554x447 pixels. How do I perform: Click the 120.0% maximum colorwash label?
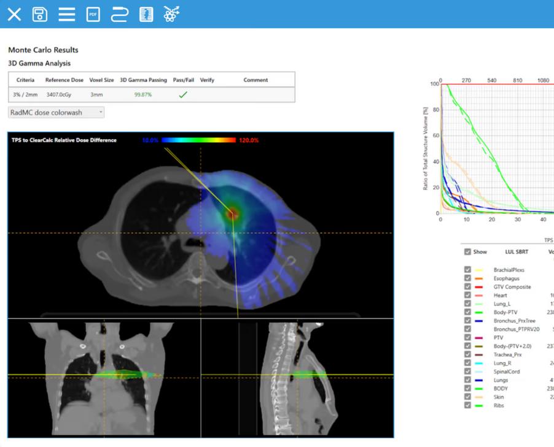point(249,140)
